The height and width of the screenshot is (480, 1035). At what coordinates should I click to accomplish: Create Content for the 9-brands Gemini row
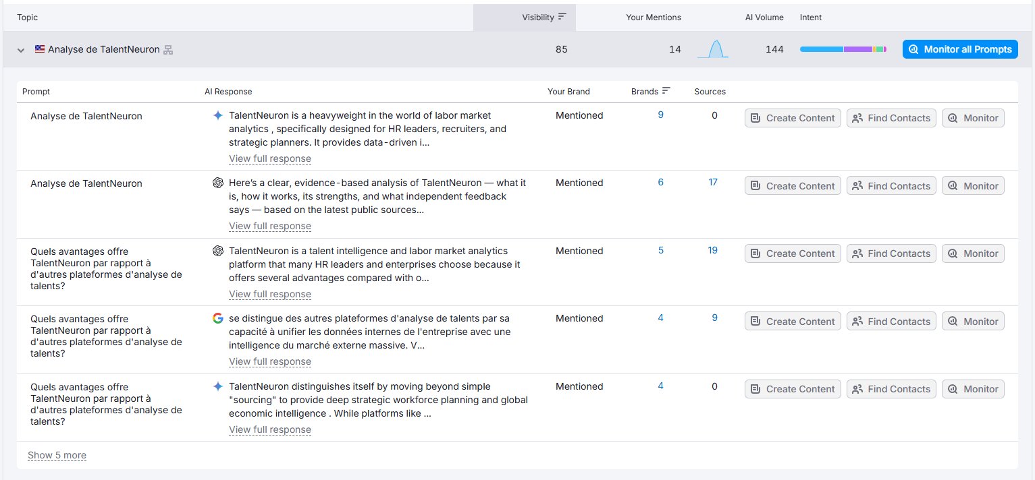(x=793, y=118)
